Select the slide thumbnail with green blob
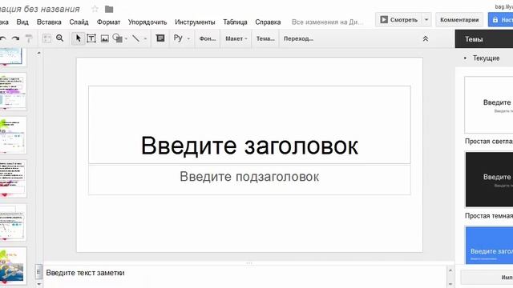 13,135
